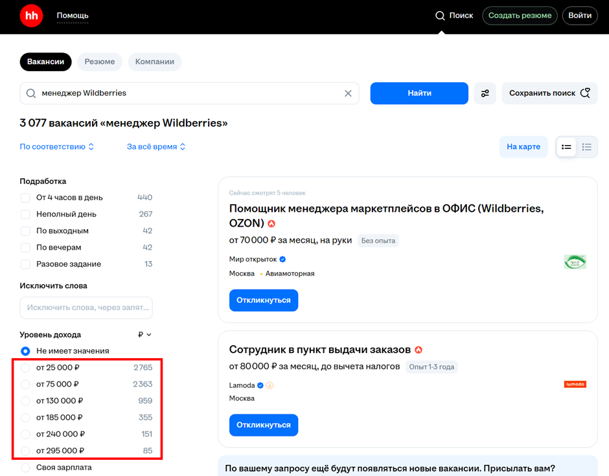
Task: Open advanced search filters icon button
Action: tap(485, 93)
